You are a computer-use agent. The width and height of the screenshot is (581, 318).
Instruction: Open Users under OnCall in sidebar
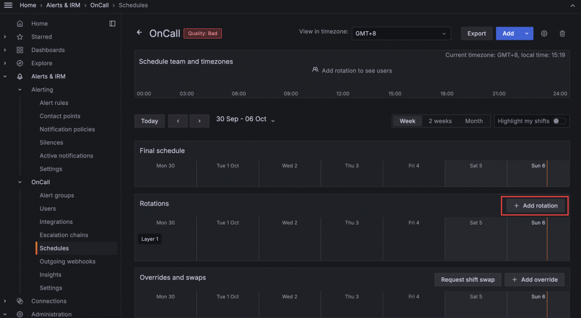pyautogui.click(x=48, y=209)
